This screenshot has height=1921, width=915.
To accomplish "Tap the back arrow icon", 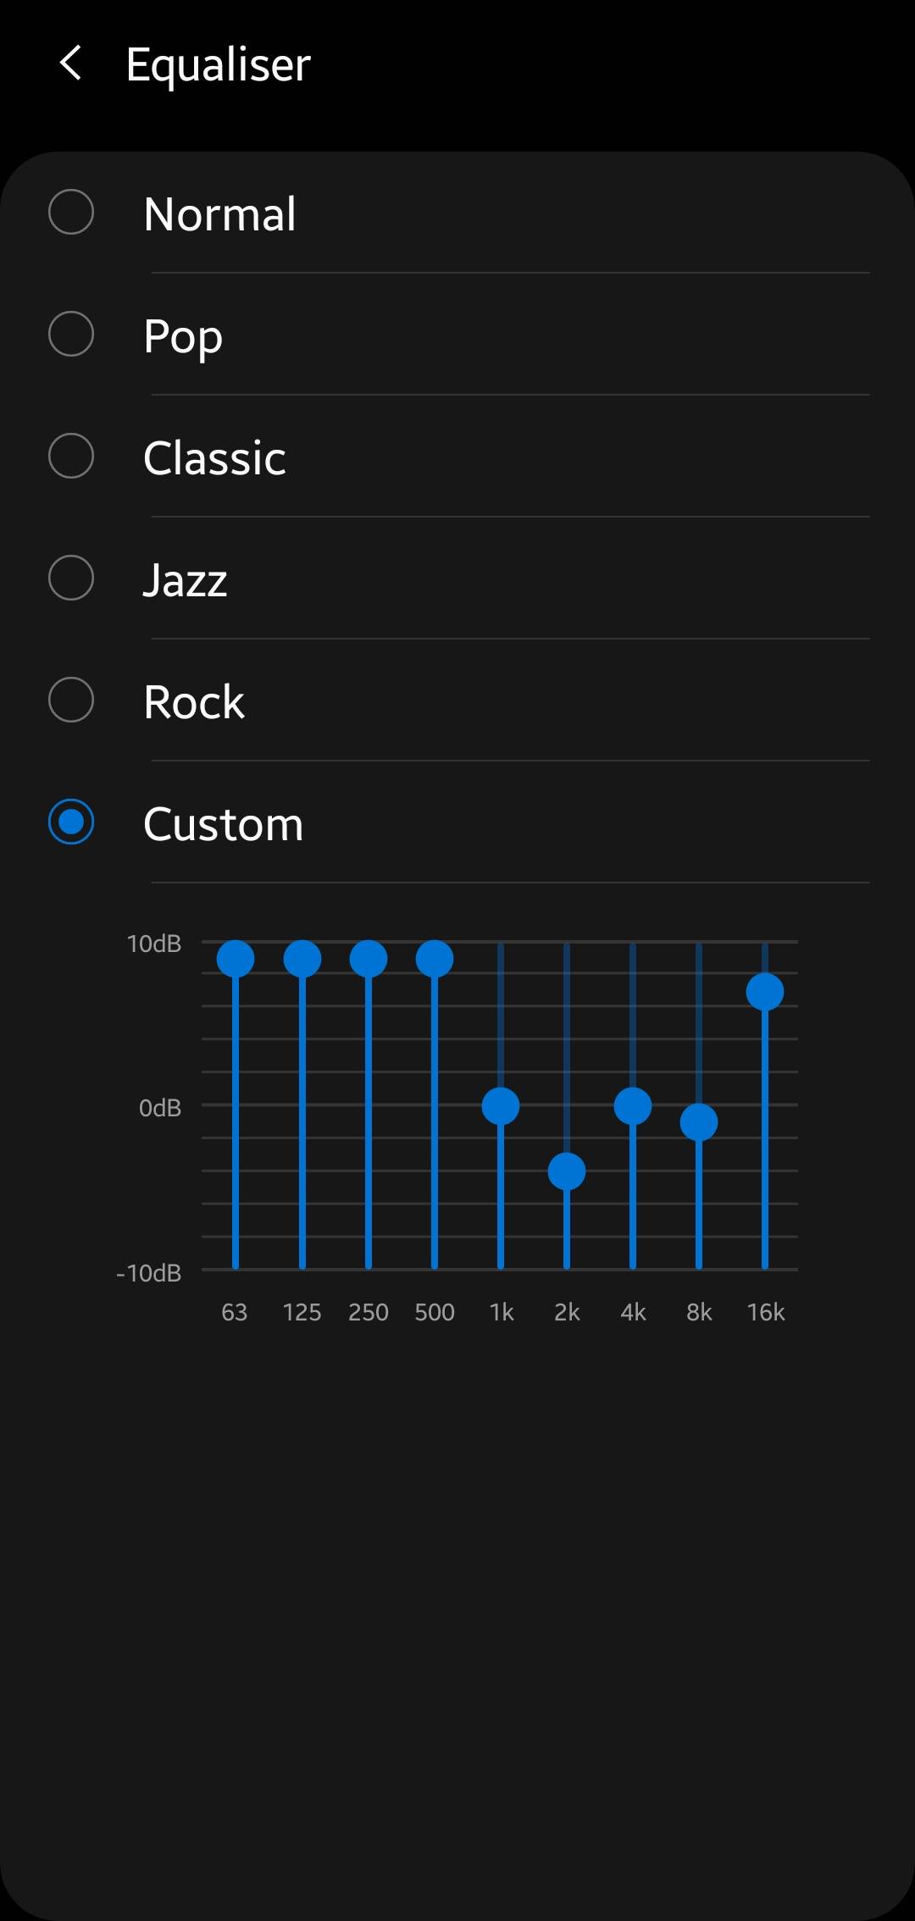I will coord(71,64).
